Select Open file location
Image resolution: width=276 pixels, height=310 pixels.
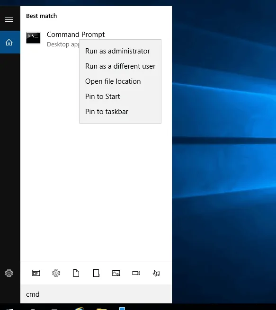[120, 81]
